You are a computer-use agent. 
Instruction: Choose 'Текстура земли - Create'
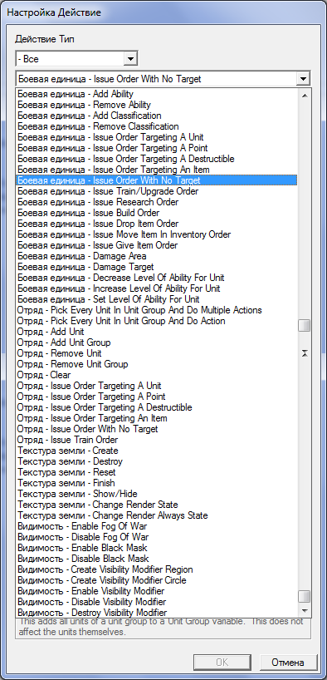(x=156, y=451)
